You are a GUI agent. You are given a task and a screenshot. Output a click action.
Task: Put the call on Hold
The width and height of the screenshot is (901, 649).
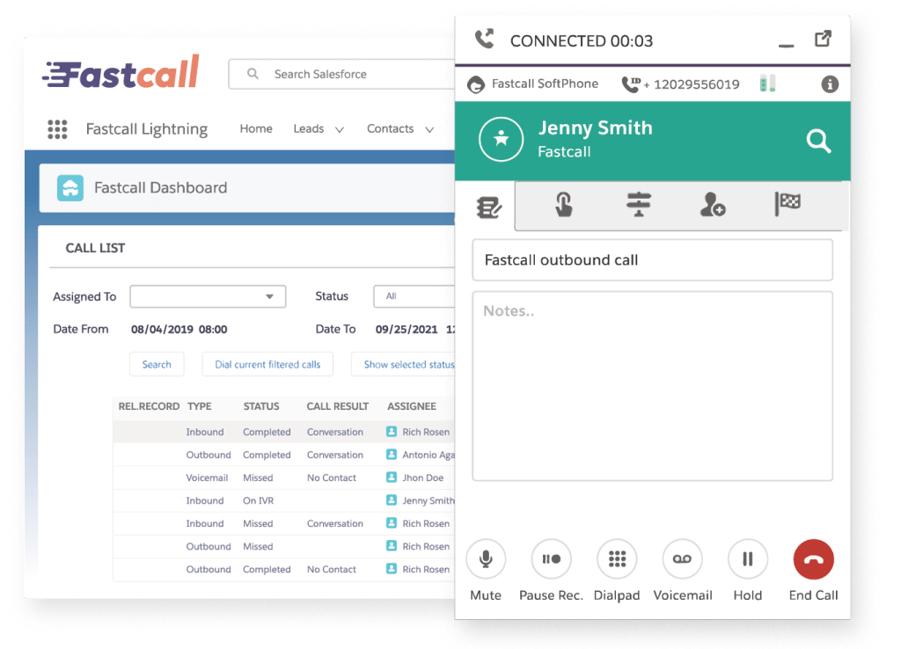[x=747, y=558]
